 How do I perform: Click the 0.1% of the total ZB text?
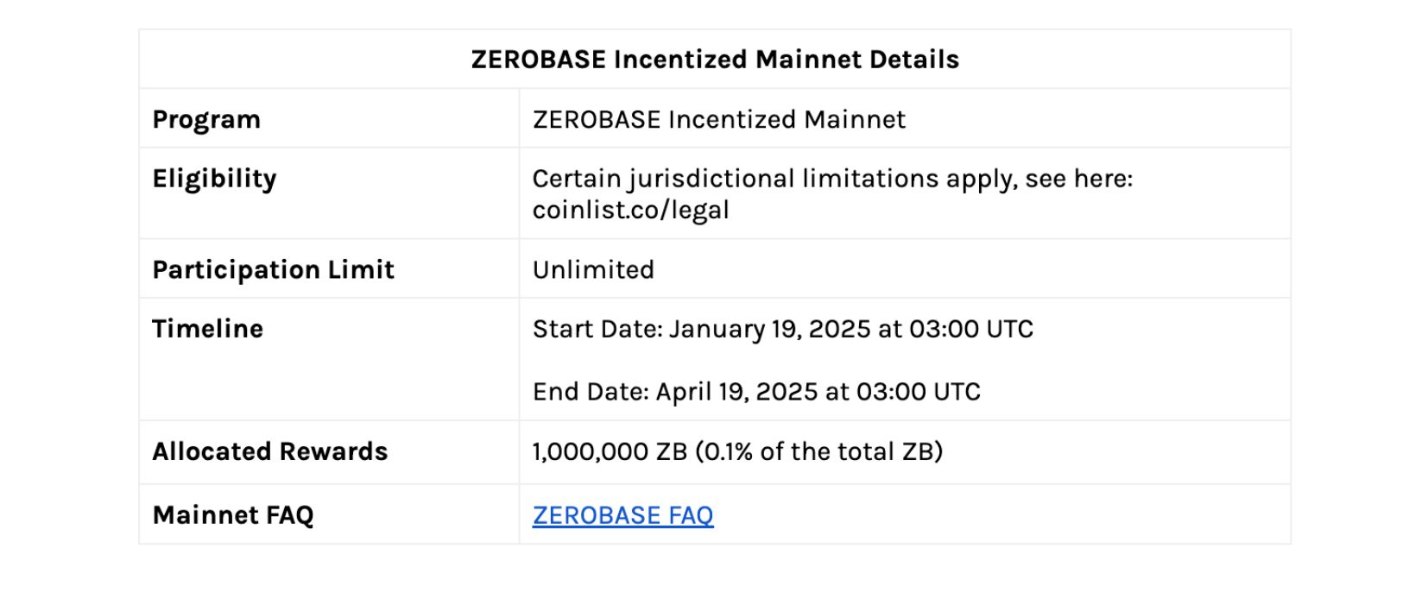point(818,451)
